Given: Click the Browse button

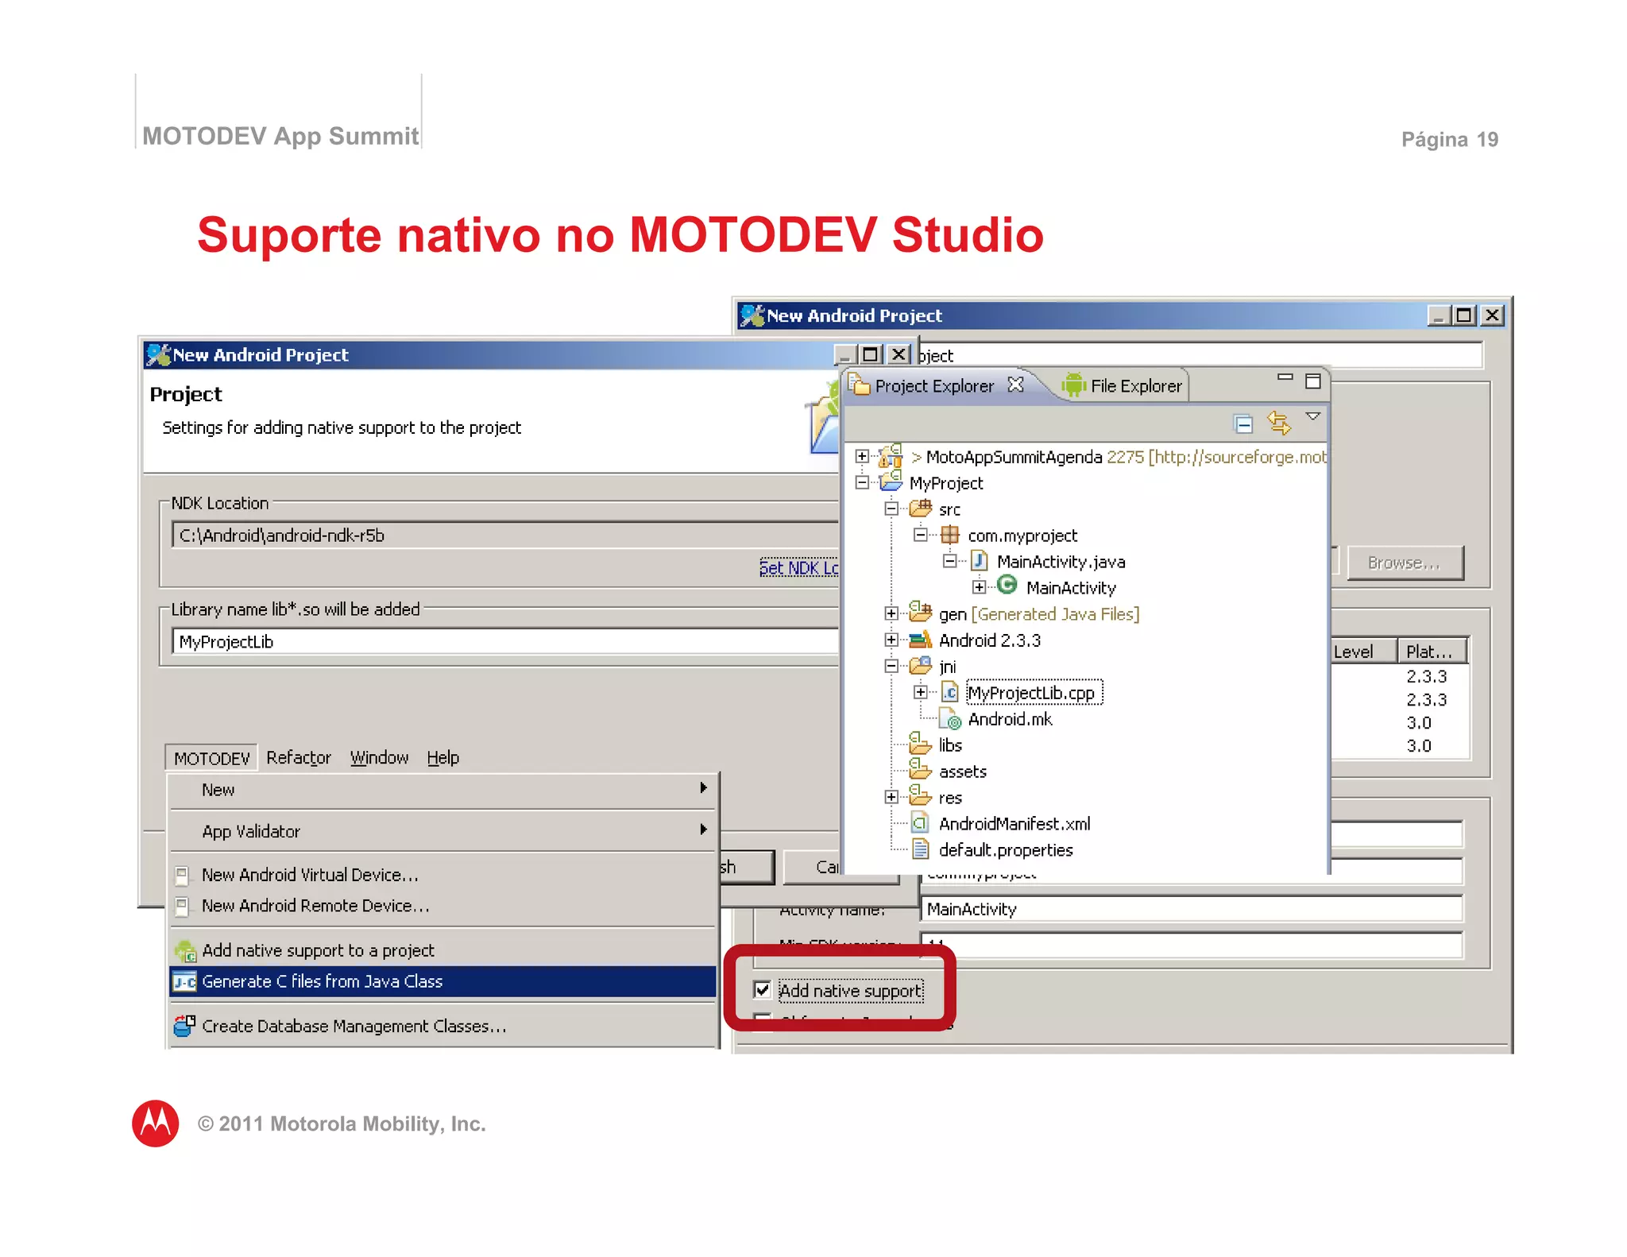Looking at the screenshot, I should [1405, 563].
